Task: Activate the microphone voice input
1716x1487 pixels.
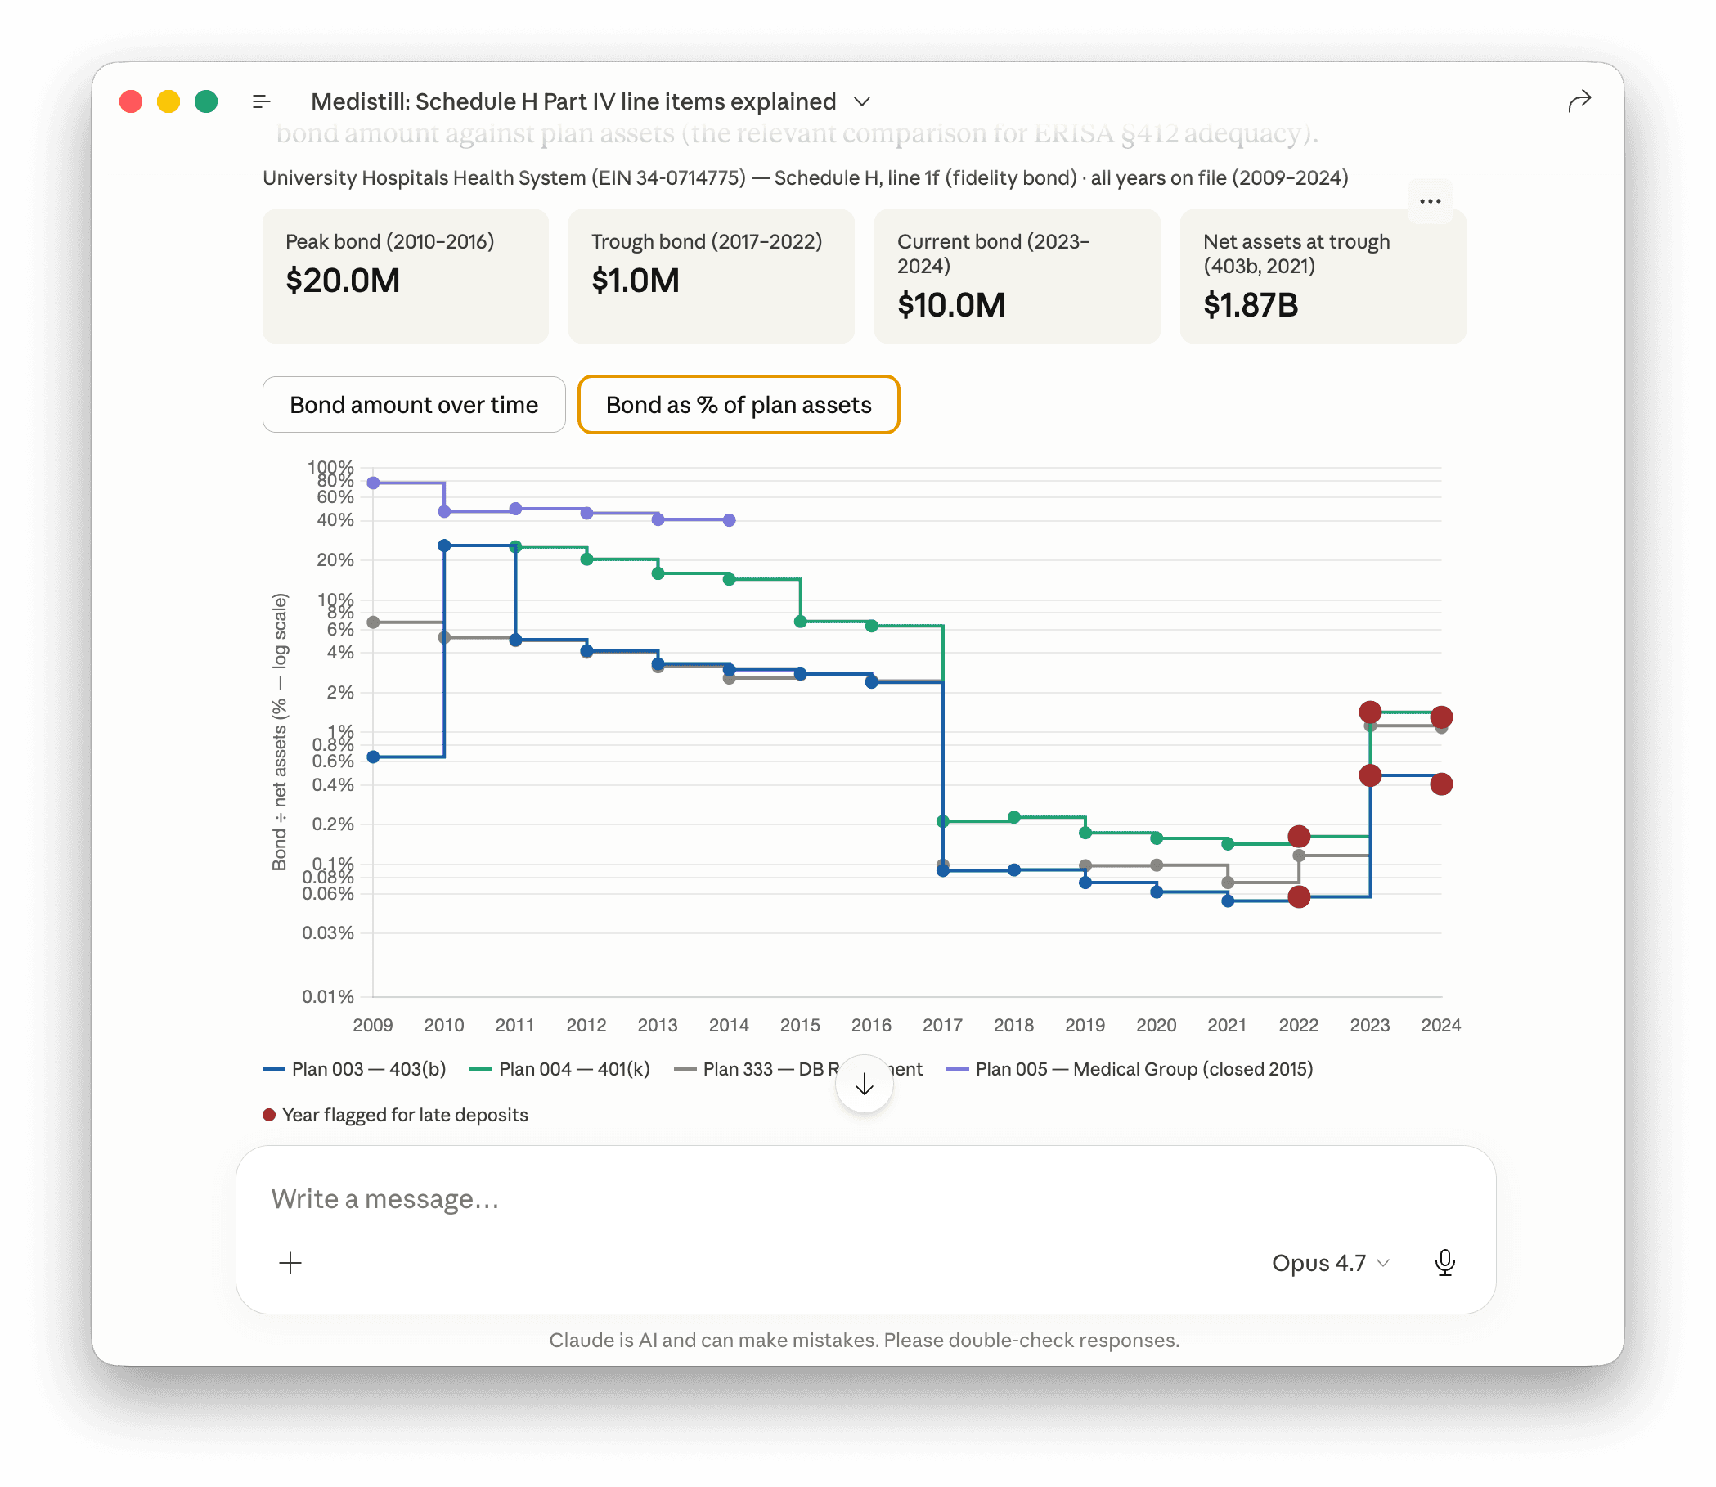Action: click(1444, 1262)
